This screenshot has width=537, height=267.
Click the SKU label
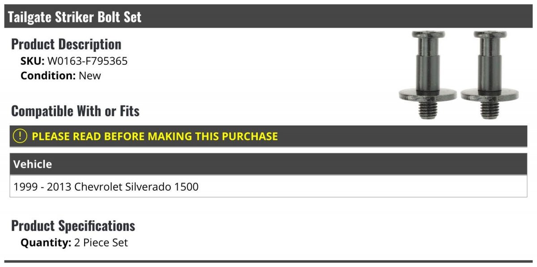click(x=33, y=61)
